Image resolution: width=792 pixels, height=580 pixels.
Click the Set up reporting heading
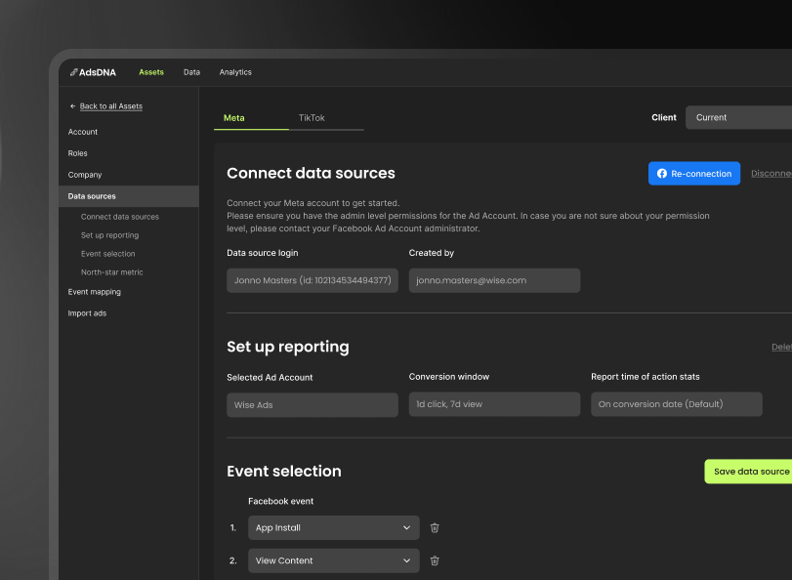coord(288,347)
